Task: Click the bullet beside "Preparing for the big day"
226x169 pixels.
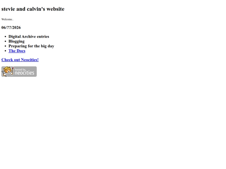Action: (x=5, y=46)
